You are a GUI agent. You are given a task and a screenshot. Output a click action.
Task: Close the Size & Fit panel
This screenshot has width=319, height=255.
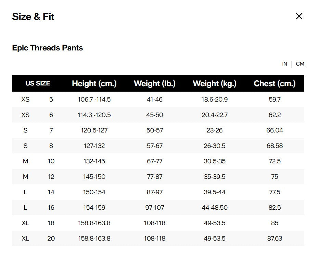[299, 16]
